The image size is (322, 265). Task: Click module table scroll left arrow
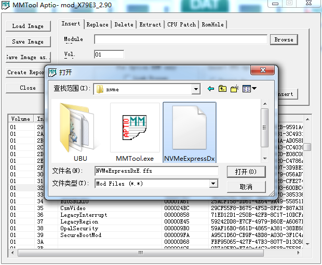click(x=13, y=253)
